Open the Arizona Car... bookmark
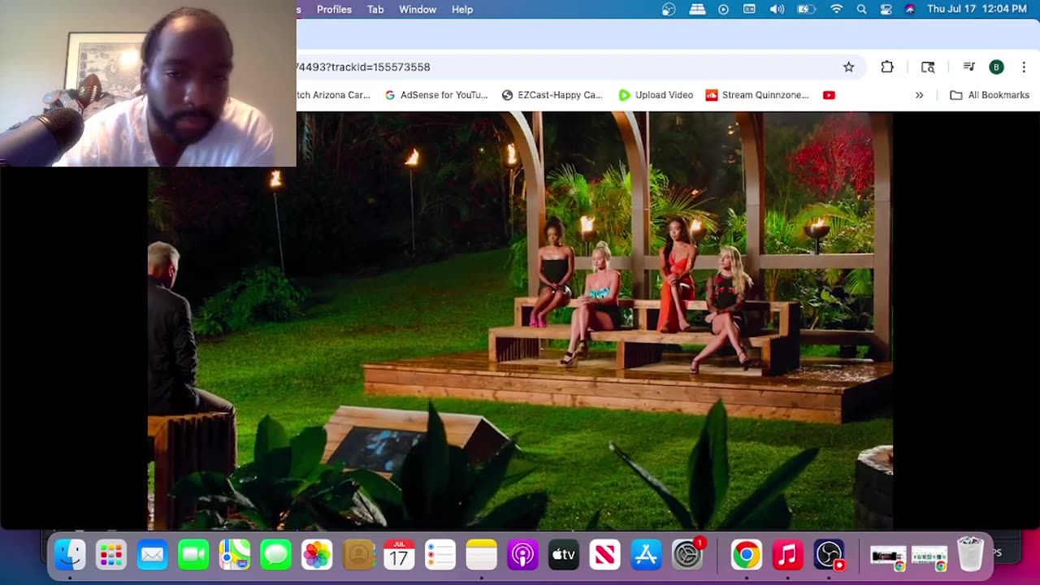Image resolution: width=1040 pixels, height=585 pixels. click(x=333, y=95)
